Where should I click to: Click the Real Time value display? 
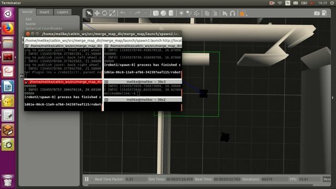(x=227, y=179)
